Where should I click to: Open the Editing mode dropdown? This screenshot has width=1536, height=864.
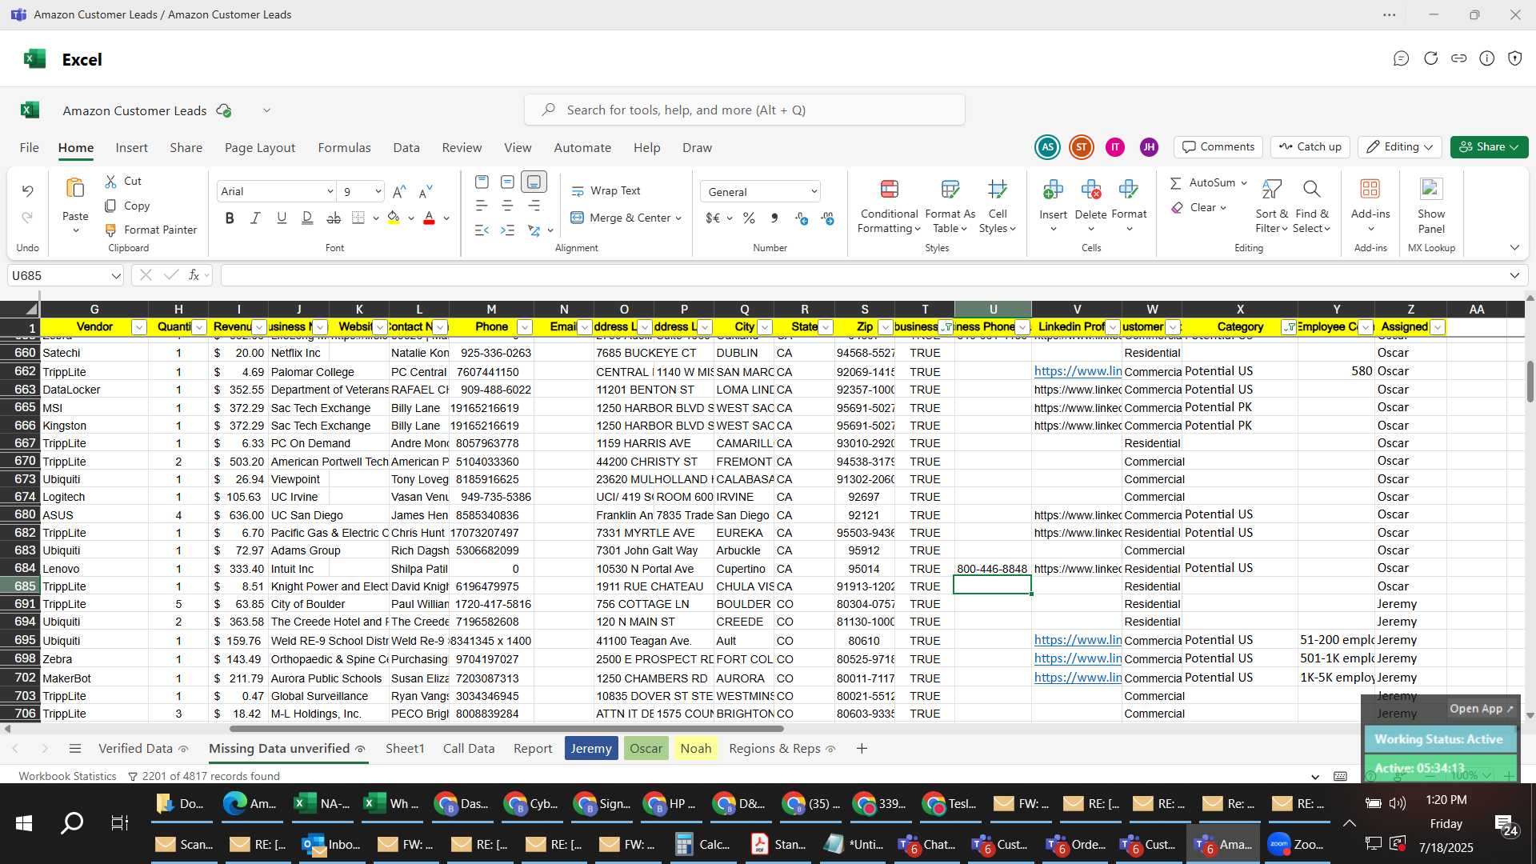pos(1400,147)
